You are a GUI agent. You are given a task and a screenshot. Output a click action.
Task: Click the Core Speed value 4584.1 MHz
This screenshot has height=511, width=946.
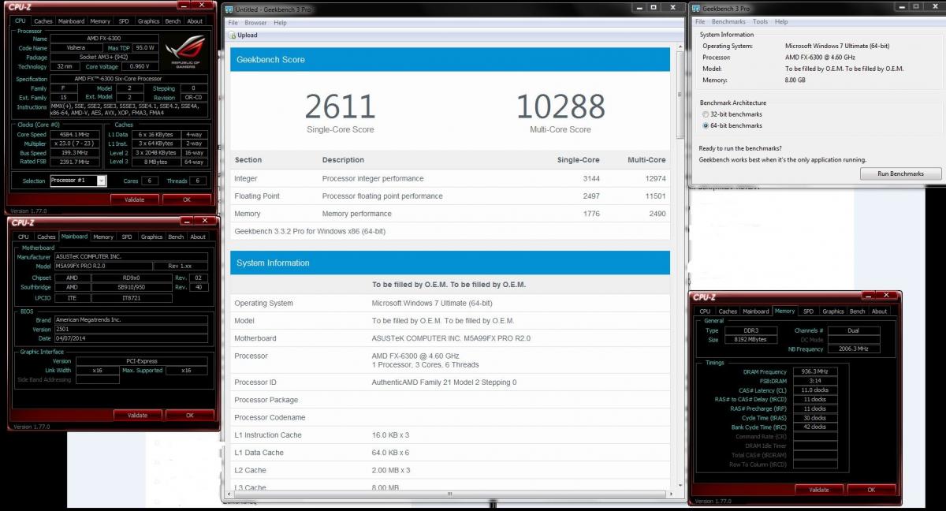[x=76, y=135]
